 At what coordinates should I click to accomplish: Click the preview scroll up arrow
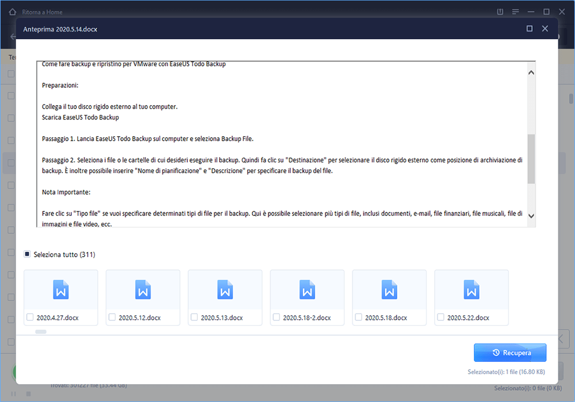click(531, 72)
